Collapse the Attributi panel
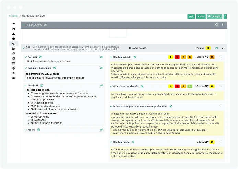Viewport: 238px width, 169px height. 25,86
